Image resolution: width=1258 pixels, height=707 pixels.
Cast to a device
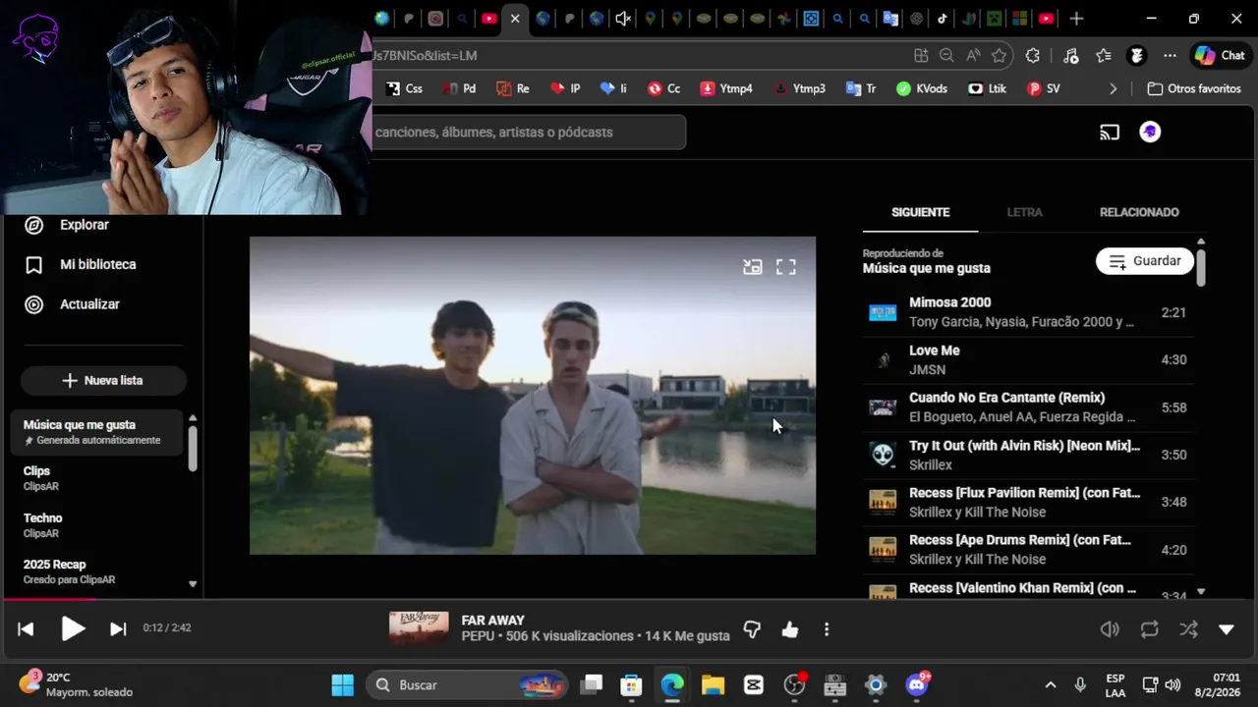1110,133
